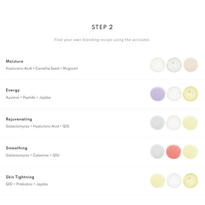205x205 pixels.
Task: Click the coral Calamine swatch in Smoothing row
Action: pyautogui.click(x=174, y=152)
